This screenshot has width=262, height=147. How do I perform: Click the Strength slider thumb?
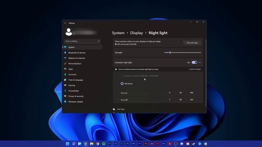[170, 53]
